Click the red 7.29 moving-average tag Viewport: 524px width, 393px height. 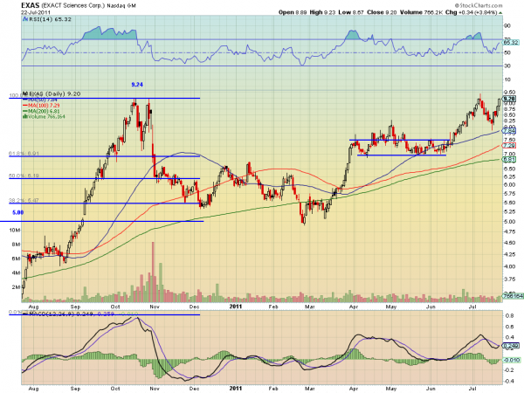tap(509, 146)
